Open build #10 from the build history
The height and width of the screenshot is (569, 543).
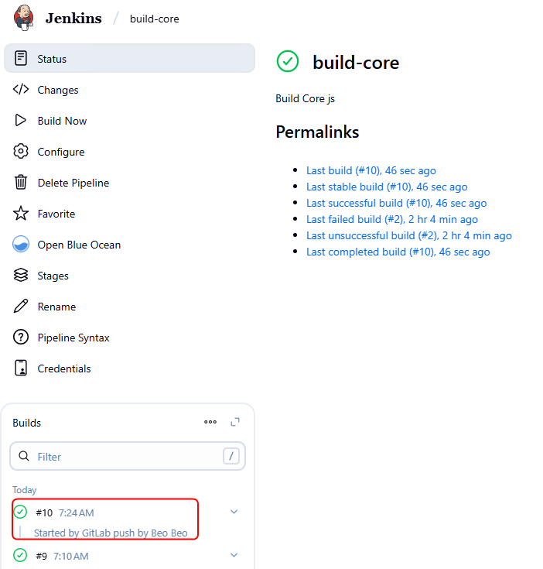44,512
